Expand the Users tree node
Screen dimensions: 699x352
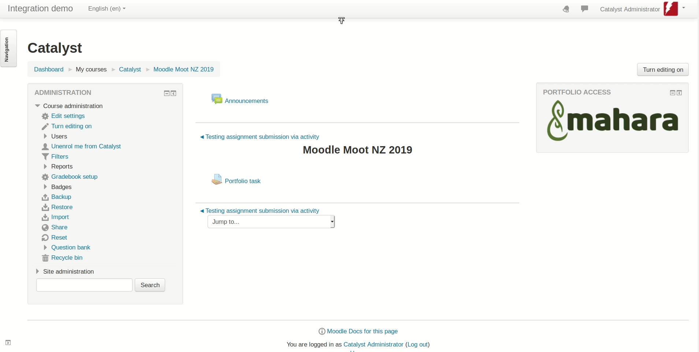coord(45,136)
